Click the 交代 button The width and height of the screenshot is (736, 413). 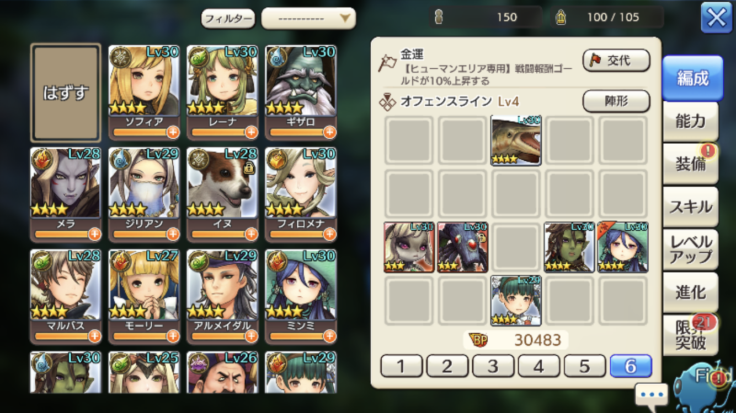coord(616,61)
